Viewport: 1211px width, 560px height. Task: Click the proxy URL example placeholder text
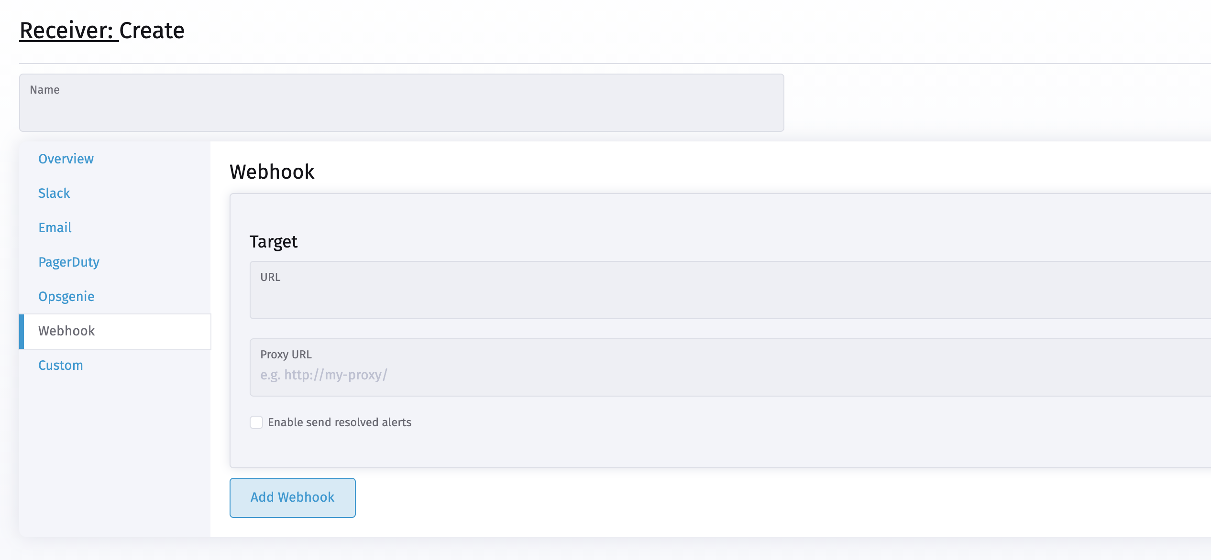pyautogui.click(x=324, y=375)
